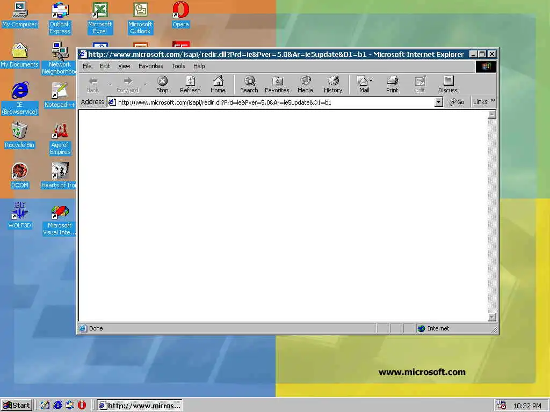Print the current page
Screen dimensions: 550x412
click(x=392, y=84)
